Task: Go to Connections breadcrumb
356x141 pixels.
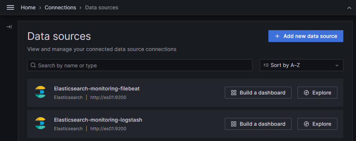Action: point(60,7)
